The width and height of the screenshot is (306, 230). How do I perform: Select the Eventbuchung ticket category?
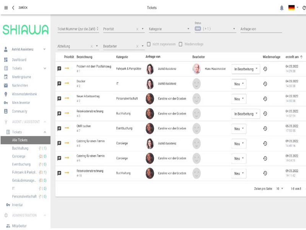pos(21,164)
